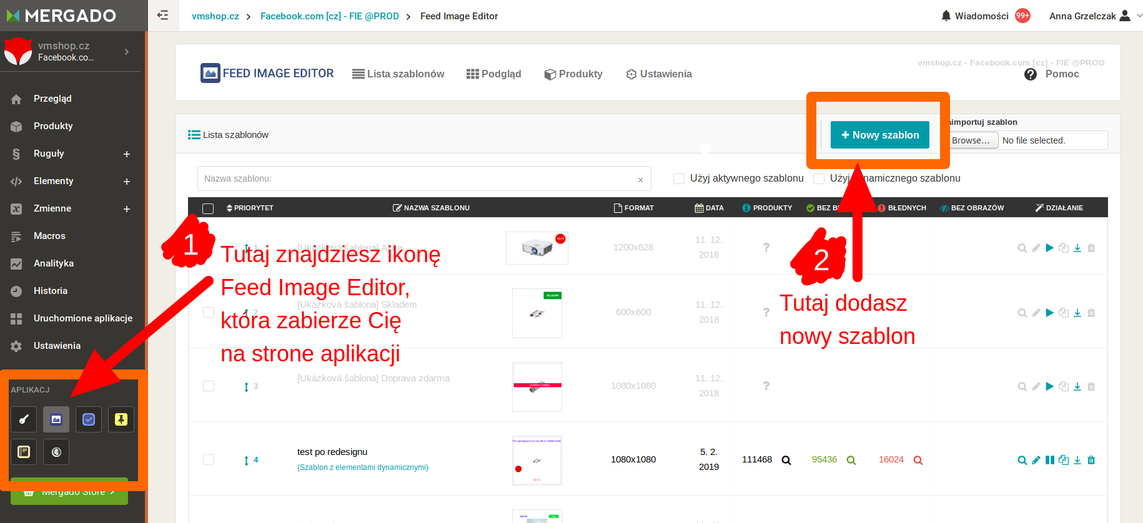Open the projector template thumbnail
1143x523 pixels.
[537, 248]
